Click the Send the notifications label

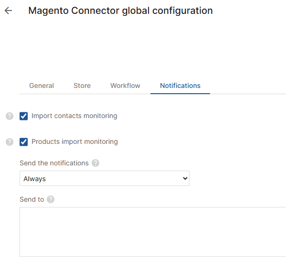coord(54,163)
